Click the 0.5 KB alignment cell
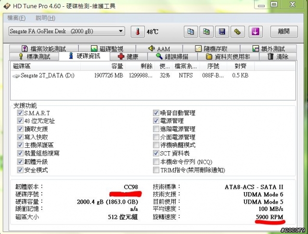The image size is (308, 234). [x=240, y=76]
